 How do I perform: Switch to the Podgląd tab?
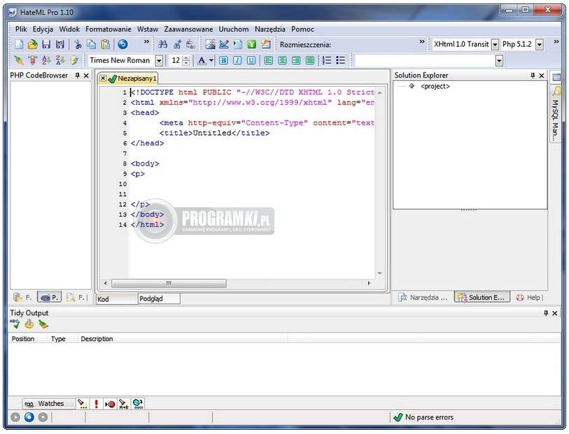coord(159,299)
